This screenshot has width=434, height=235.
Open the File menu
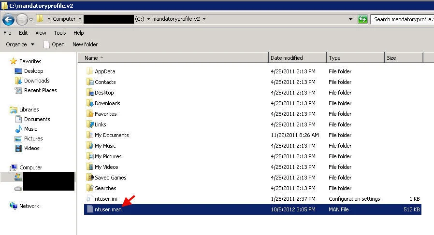point(7,33)
